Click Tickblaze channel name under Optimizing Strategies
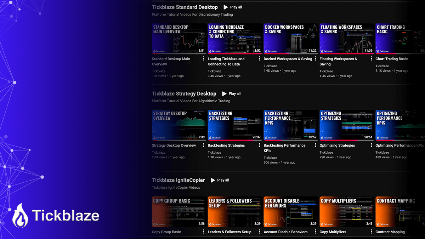This screenshot has height=239, width=425. tap(326, 153)
